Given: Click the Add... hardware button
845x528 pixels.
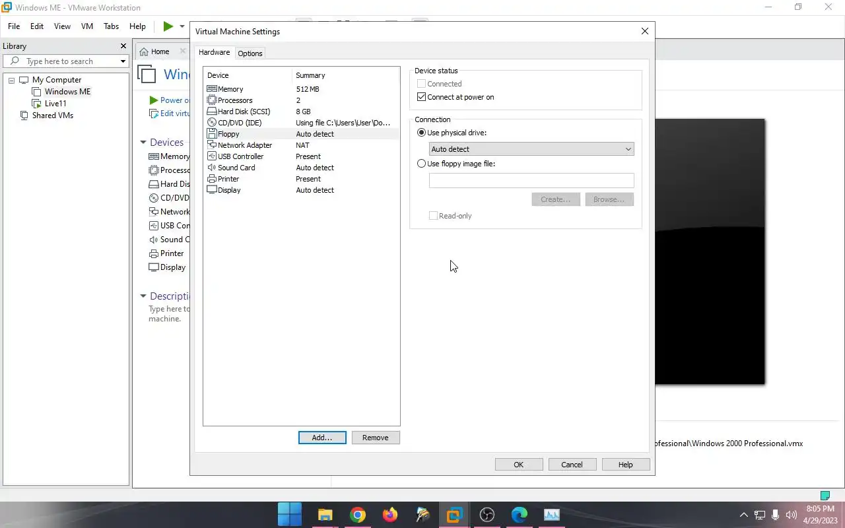Looking at the screenshot, I should tap(322, 438).
